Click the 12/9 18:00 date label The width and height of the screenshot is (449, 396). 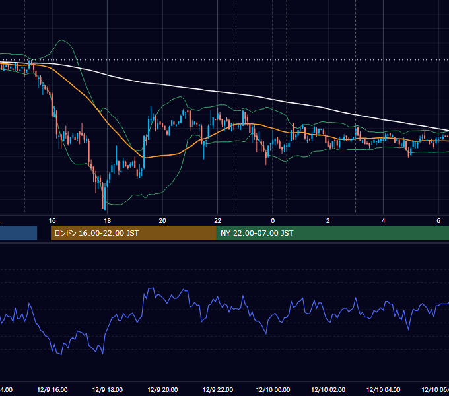(x=108, y=389)
